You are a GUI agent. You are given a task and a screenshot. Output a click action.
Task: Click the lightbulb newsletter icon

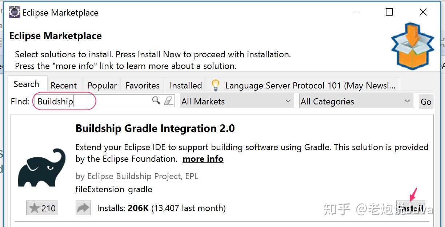pyautogui.click(x=216, y=84)
